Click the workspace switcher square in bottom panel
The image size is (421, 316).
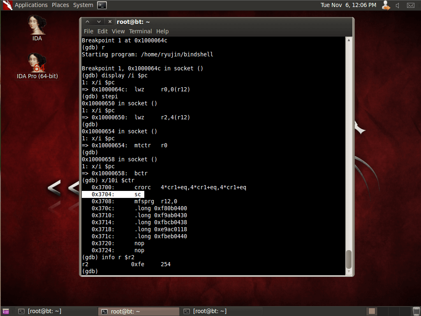(371, 311)
